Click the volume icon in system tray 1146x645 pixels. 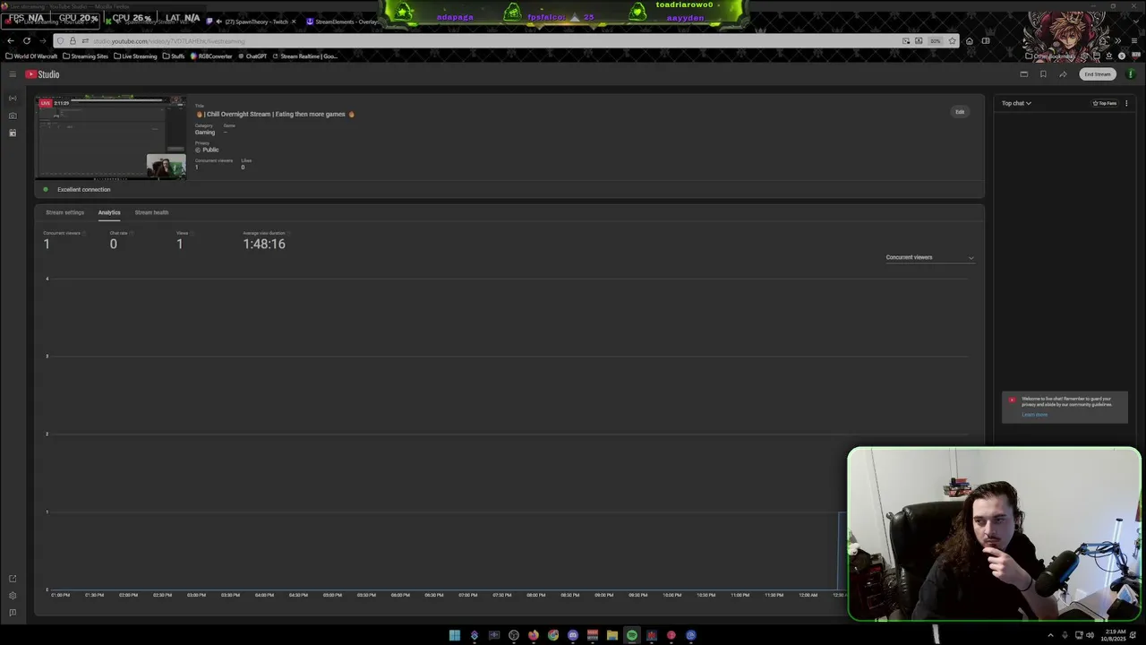pyautogui.click(x=1090, y=635)
